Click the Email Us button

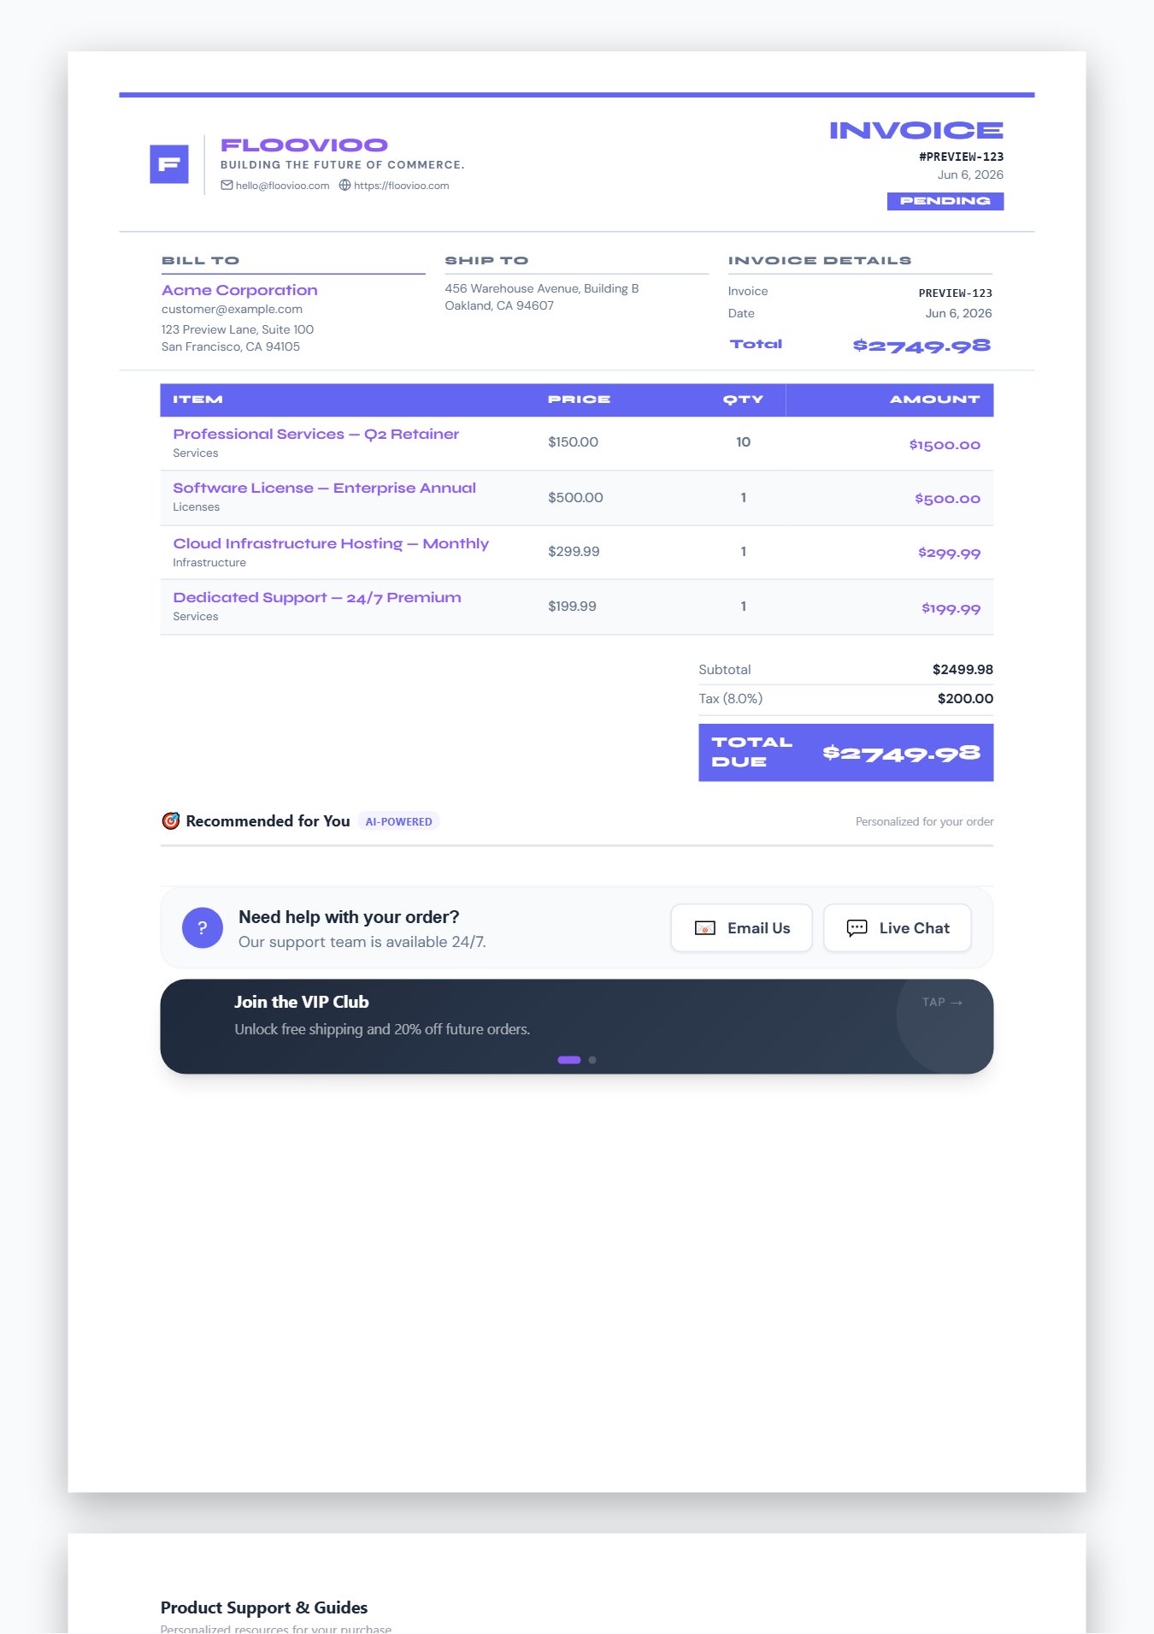click(x=741, y=928)
